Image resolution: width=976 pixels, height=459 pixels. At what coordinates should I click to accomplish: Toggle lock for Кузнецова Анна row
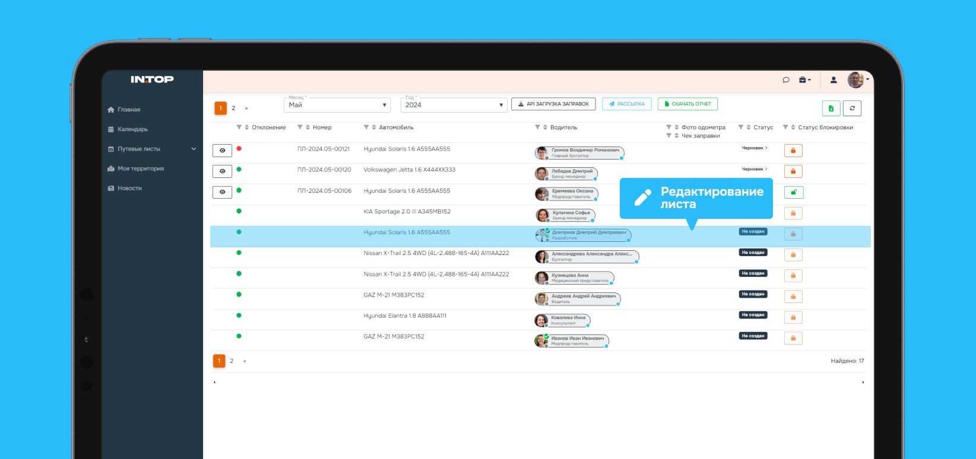(793, 276)
